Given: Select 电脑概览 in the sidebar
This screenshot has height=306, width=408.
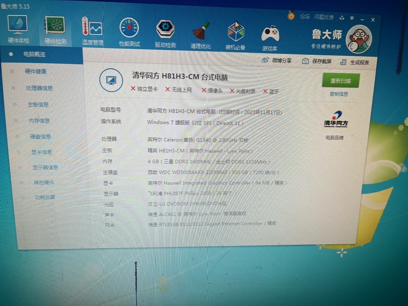Looking at the screenshot, I should [42, 54].
